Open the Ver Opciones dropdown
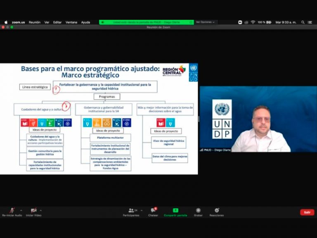 205,22
